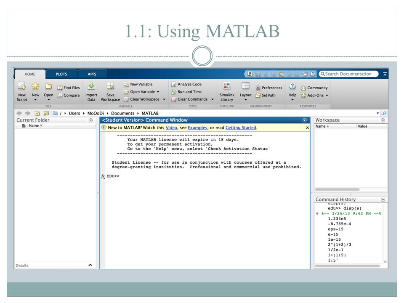The image size is (404, 303).
Task: Click Find Files
Action: (68, 88)
